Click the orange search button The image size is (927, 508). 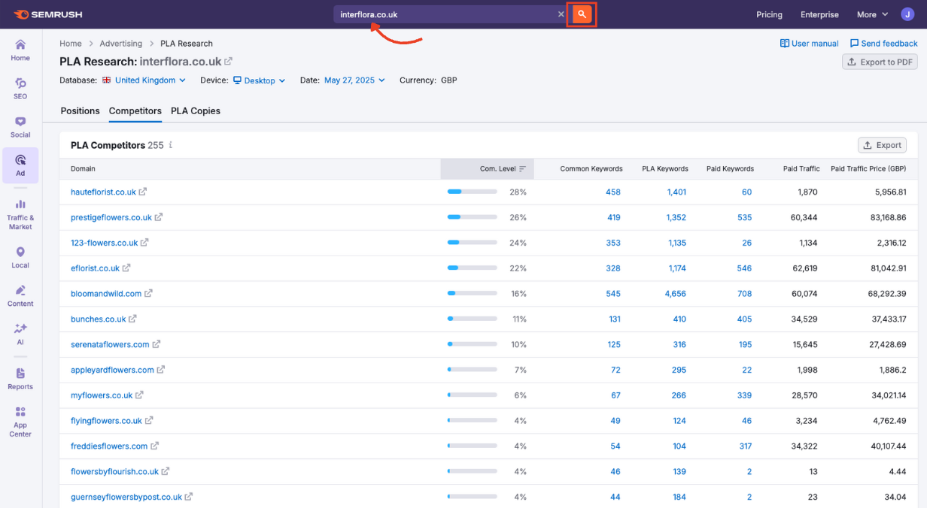(581, 14)
